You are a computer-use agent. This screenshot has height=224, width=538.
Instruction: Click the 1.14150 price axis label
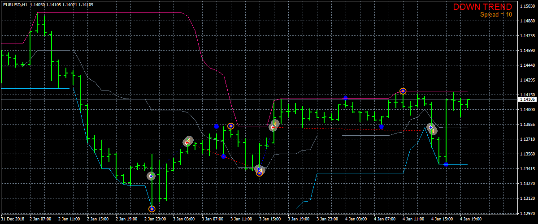[x=527, y=95]
